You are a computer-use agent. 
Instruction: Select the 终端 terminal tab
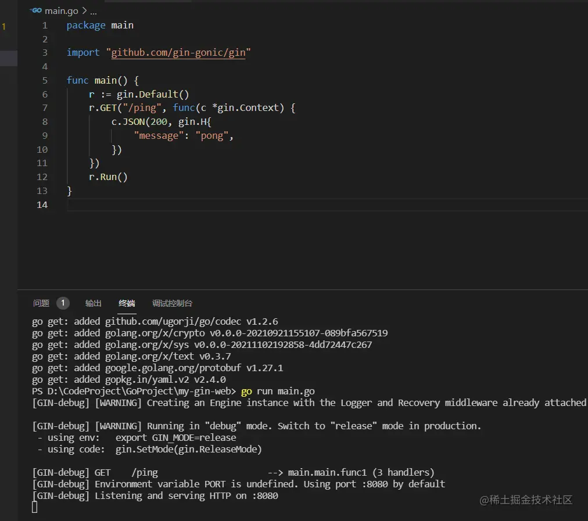point(127,303)
